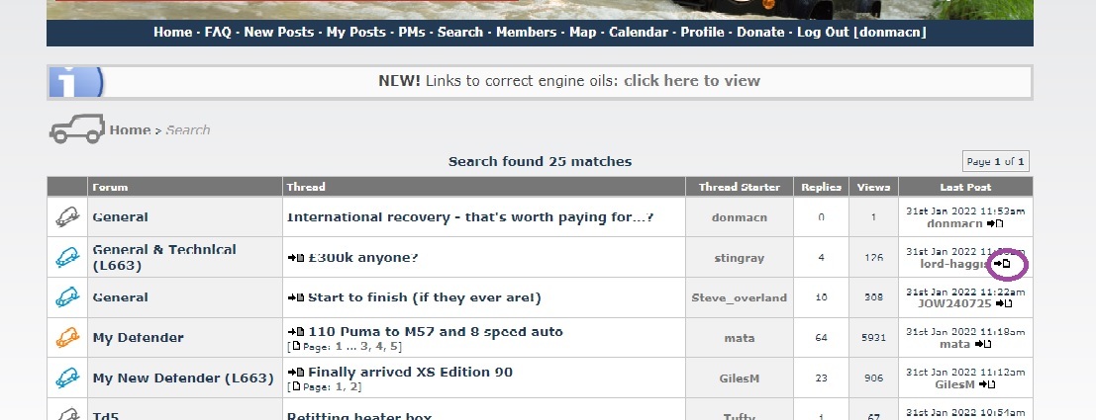1096x420 pixels.
Task: View thread starter mata's profile
Action: tap(740, 338)
